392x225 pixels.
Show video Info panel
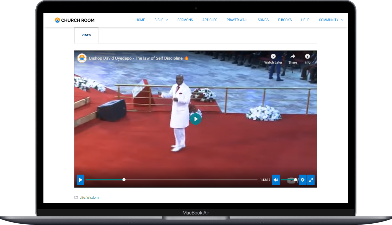[307, 59]
